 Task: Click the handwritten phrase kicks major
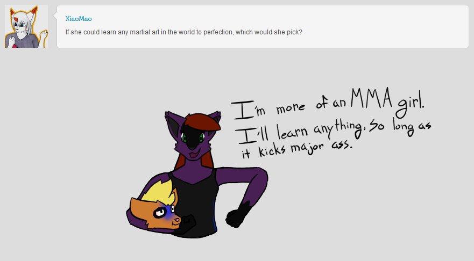[291, 149]
